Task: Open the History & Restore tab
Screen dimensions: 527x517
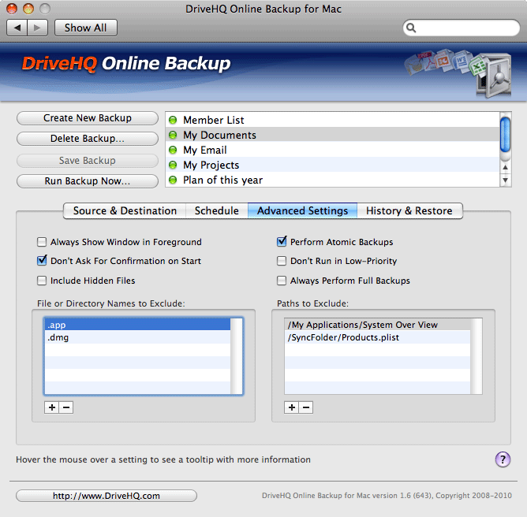Action: point(409,211)
